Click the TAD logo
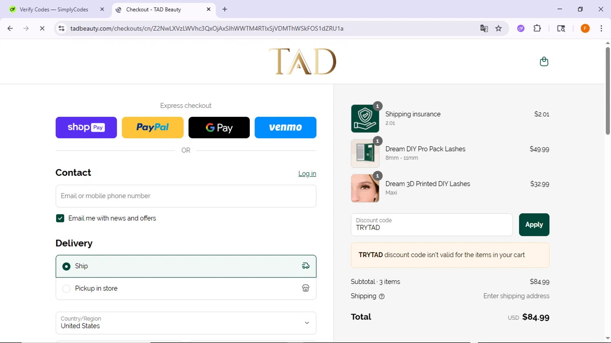The width and height of the screenshot is (611, 343). (x=303, y=61)
